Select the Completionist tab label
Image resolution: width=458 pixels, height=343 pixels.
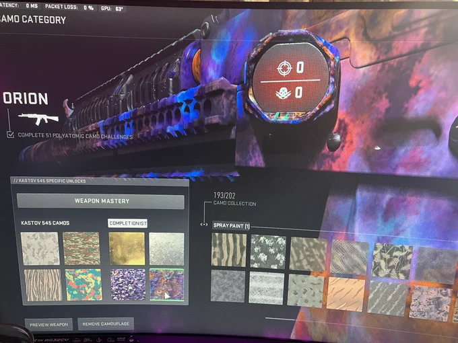click(x=128, y=223)
